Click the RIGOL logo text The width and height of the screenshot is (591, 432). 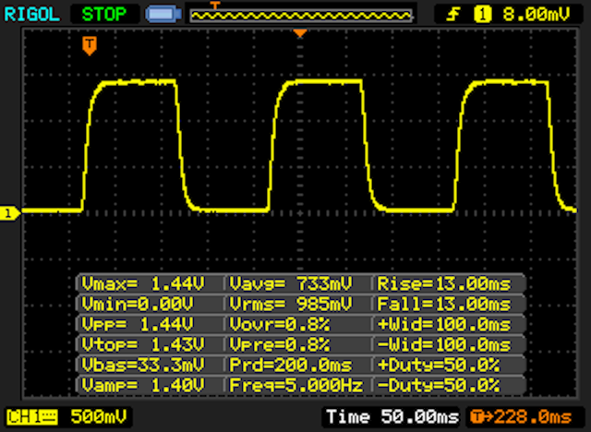click(31, 15)
